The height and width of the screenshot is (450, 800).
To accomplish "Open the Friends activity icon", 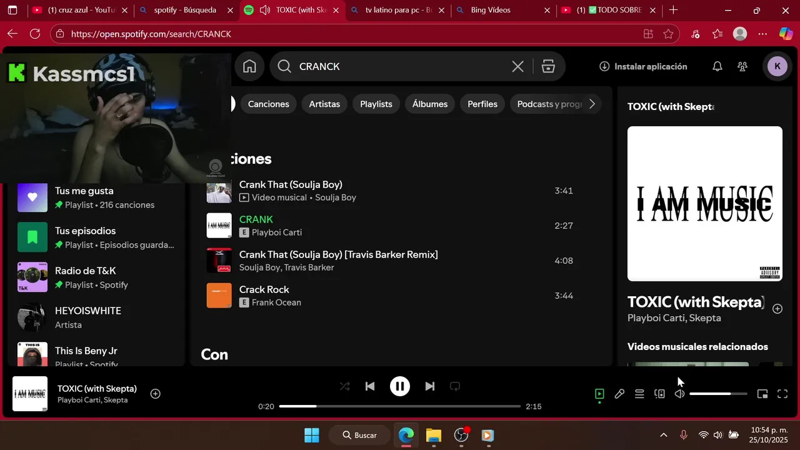I will point(742,66).
